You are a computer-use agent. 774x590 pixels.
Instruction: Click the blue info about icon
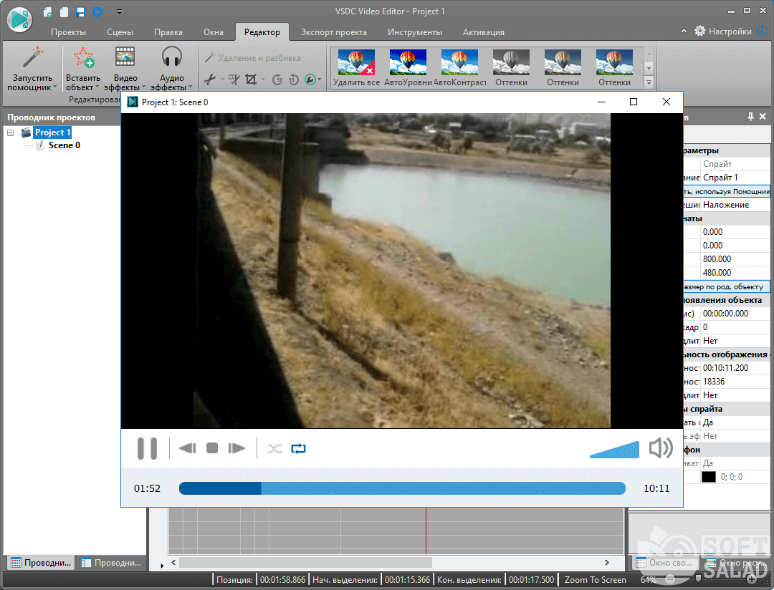[x=763, y=31]
